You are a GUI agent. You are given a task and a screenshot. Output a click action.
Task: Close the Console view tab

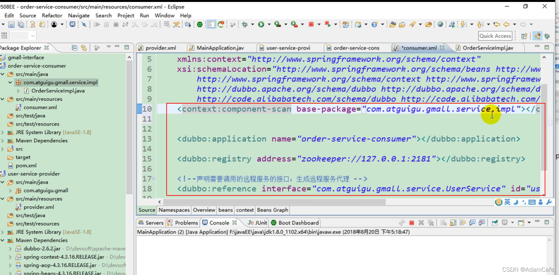coord(235,223)
